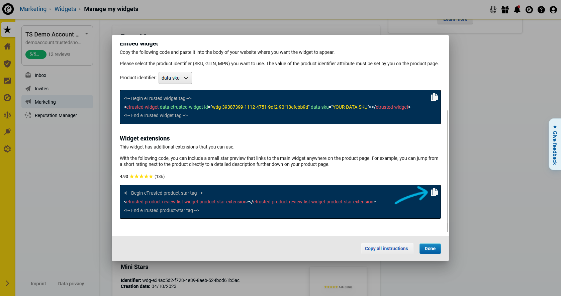
Task: Click the Mini Stars widget heading
Action: pos(134,267)
